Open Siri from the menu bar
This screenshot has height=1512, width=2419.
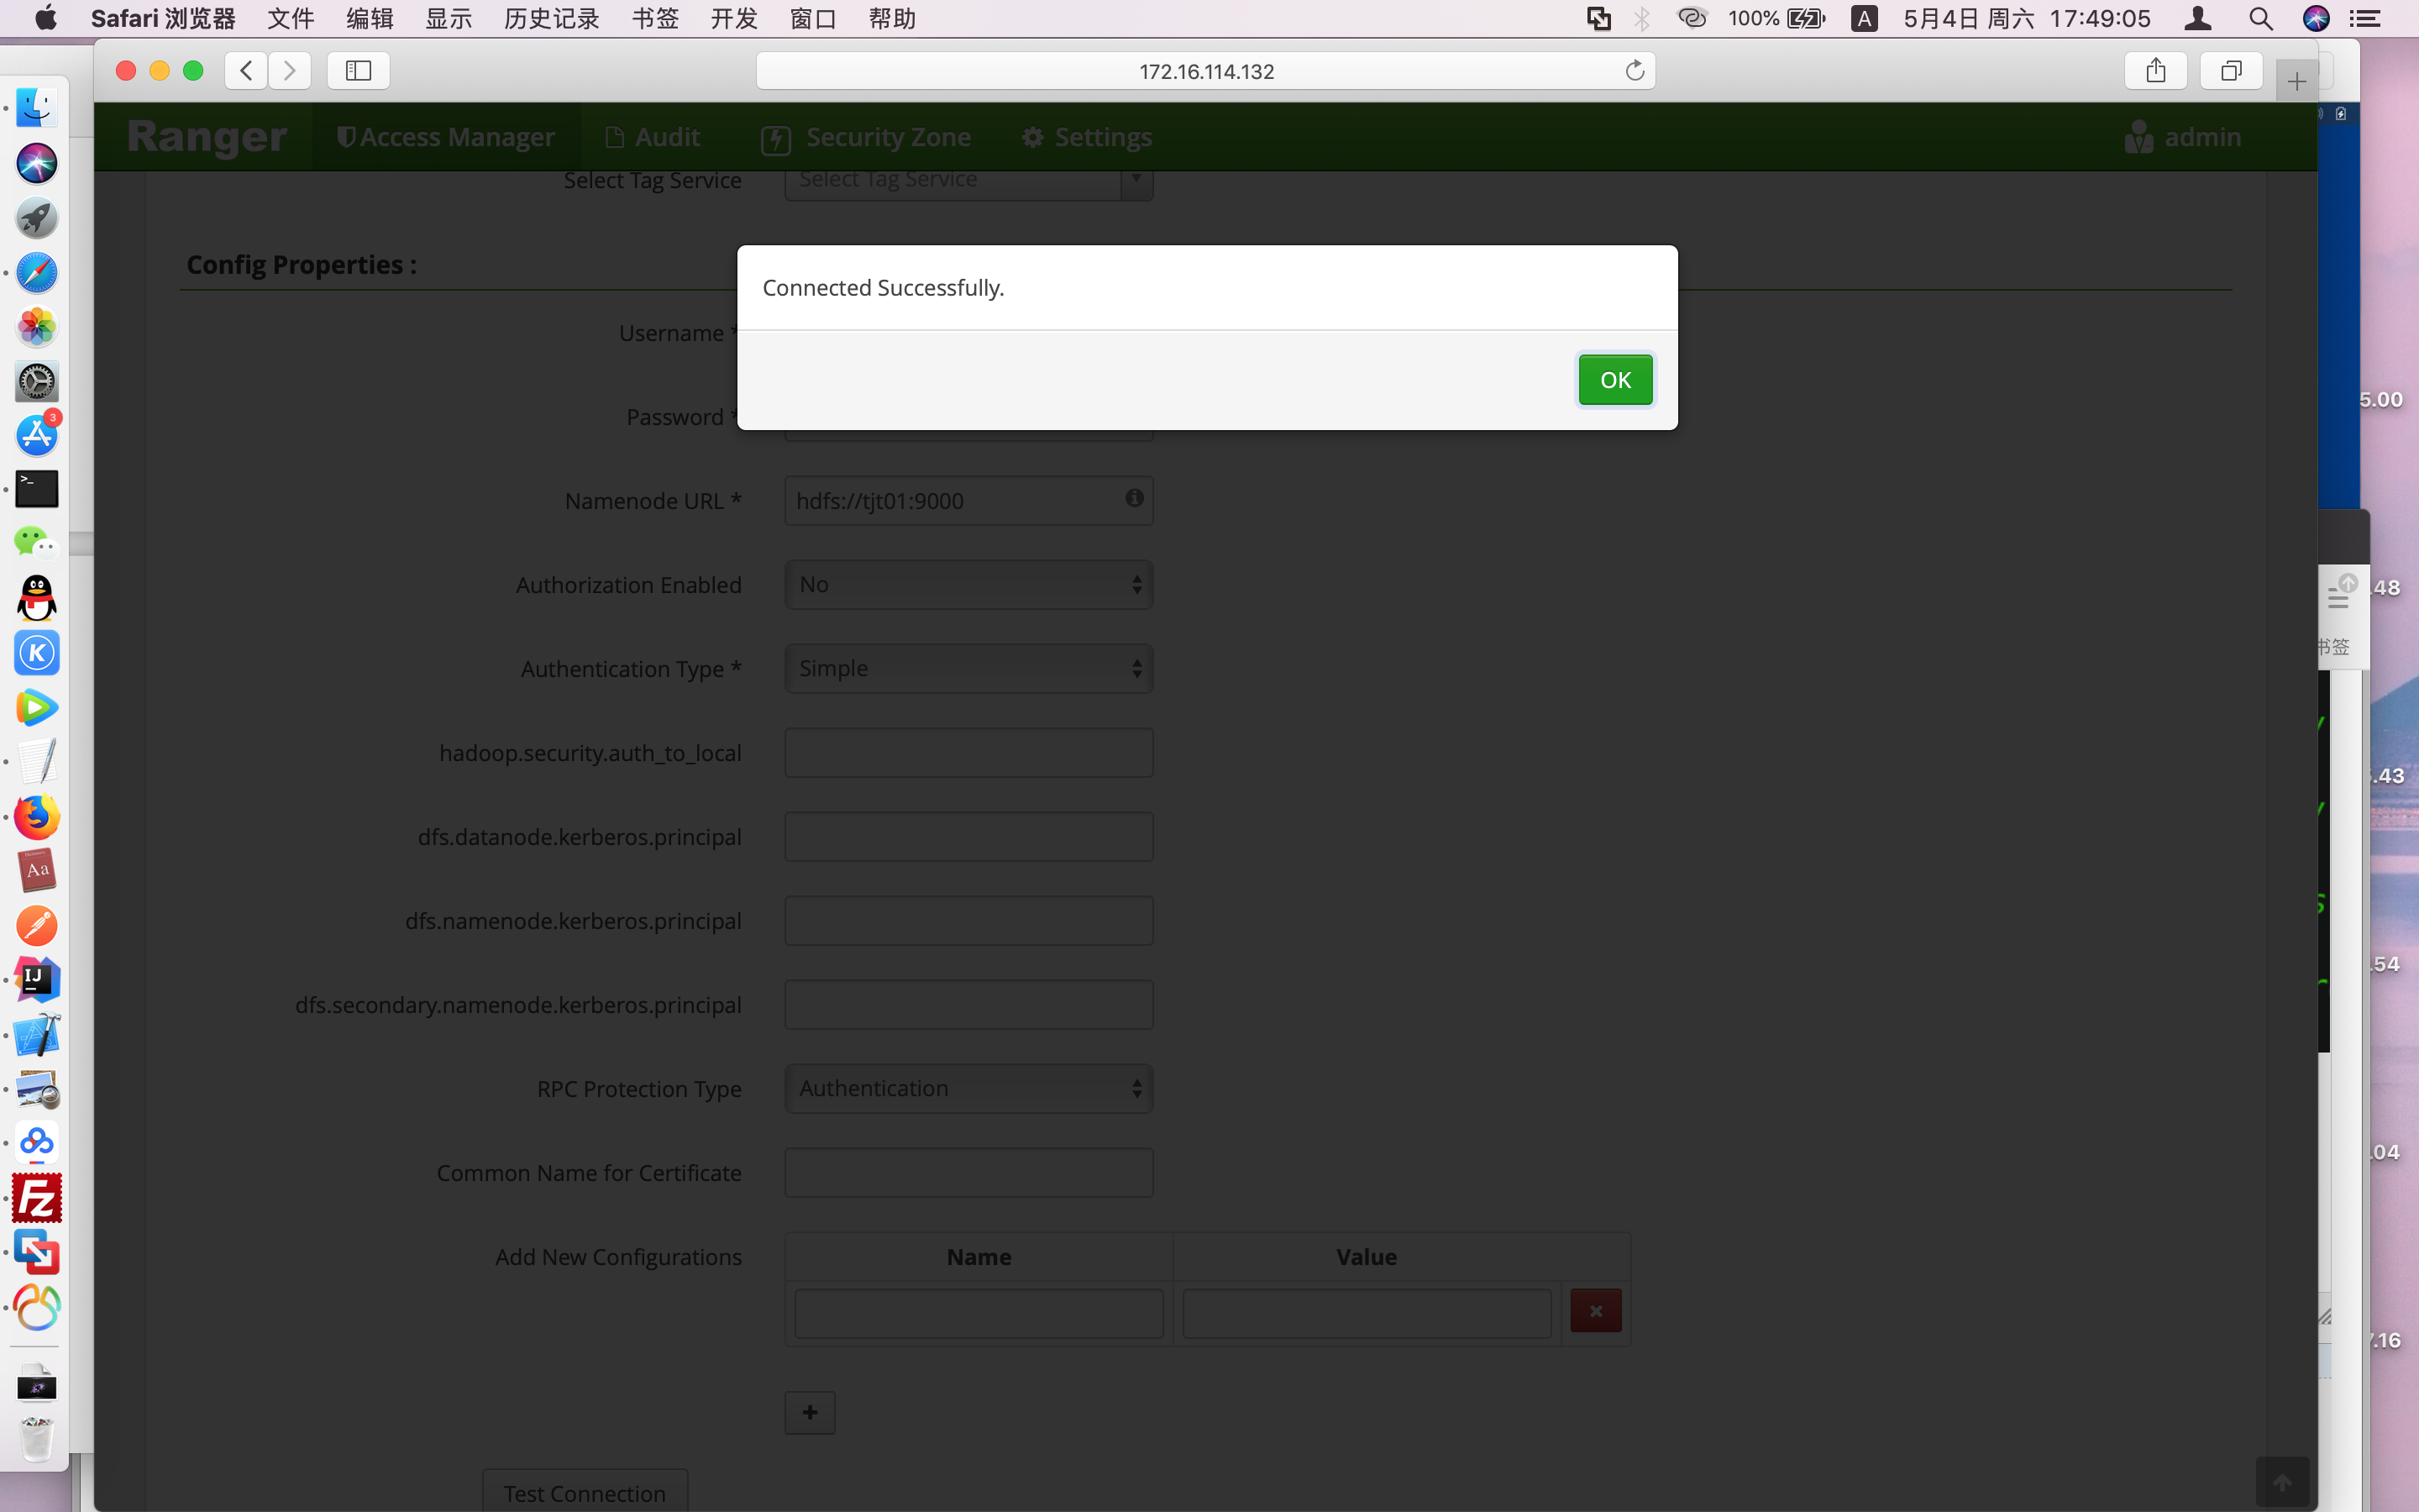[2316, 18]
